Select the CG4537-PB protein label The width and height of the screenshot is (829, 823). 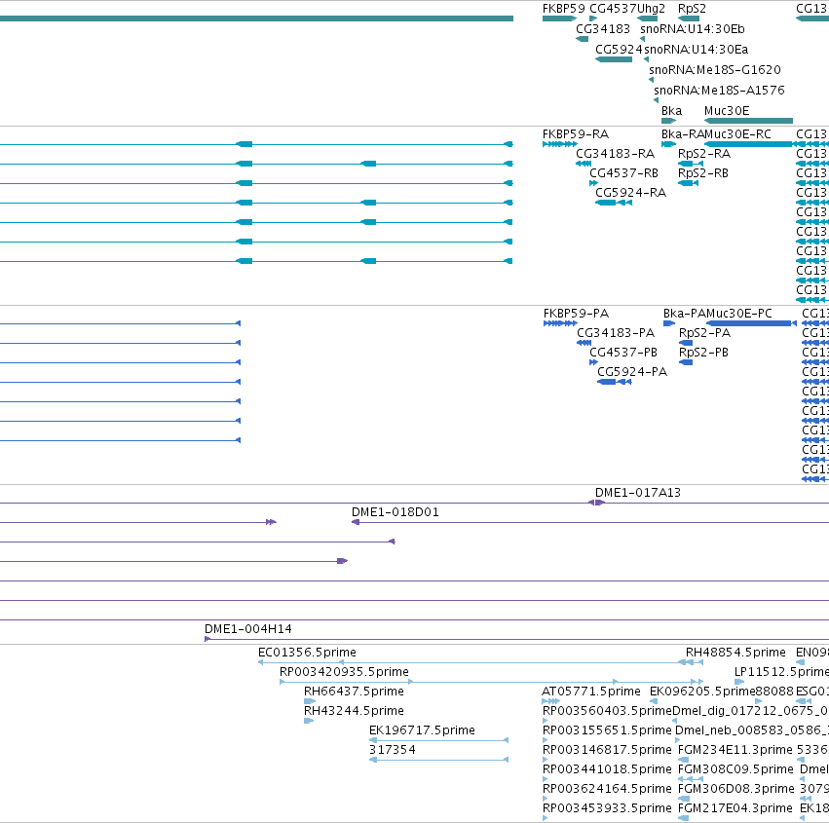click(x=623, y=353)
